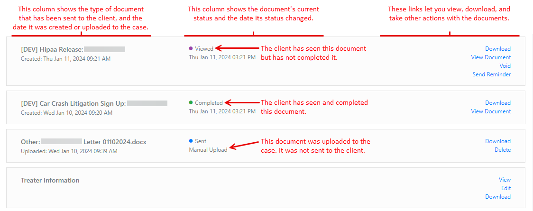Click the green Completed status dot
Screen dimensions: 533x211
tap(191, 102)
